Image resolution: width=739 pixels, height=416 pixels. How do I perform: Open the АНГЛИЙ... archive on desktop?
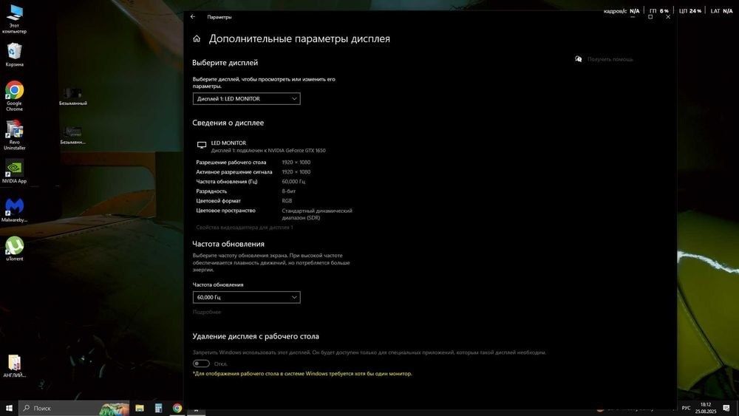coord(14,366)
